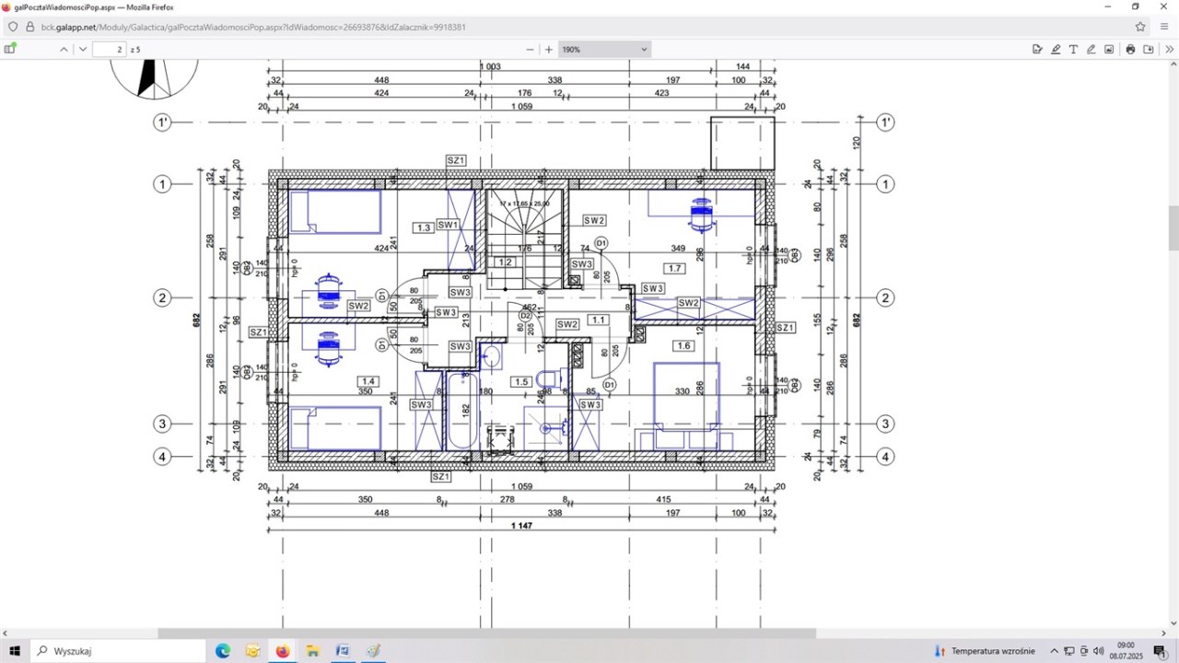Select the add image tool
The width and height of the screenshot is (1179, 663).
click(x=1109, y=50)
